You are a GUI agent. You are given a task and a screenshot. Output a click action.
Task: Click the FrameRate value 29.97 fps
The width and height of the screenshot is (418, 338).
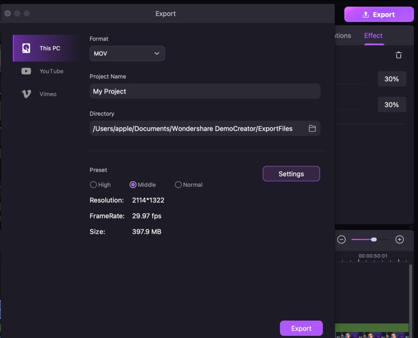coord(147,216)
